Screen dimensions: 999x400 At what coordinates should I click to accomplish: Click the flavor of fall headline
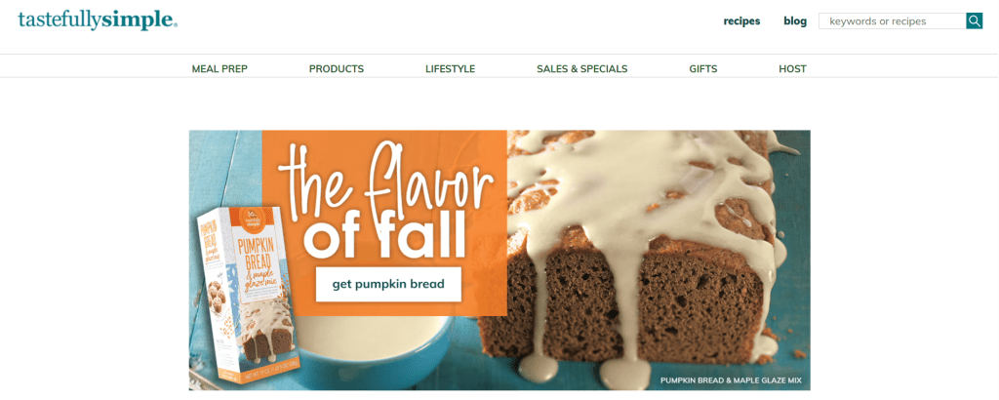[386, 201]
